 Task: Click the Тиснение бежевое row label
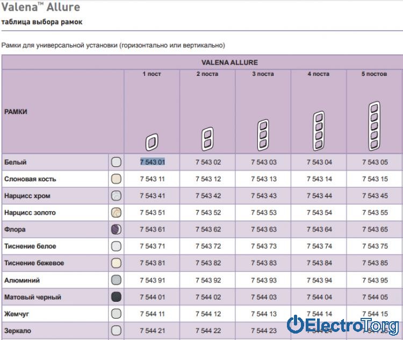pos(34,263)
